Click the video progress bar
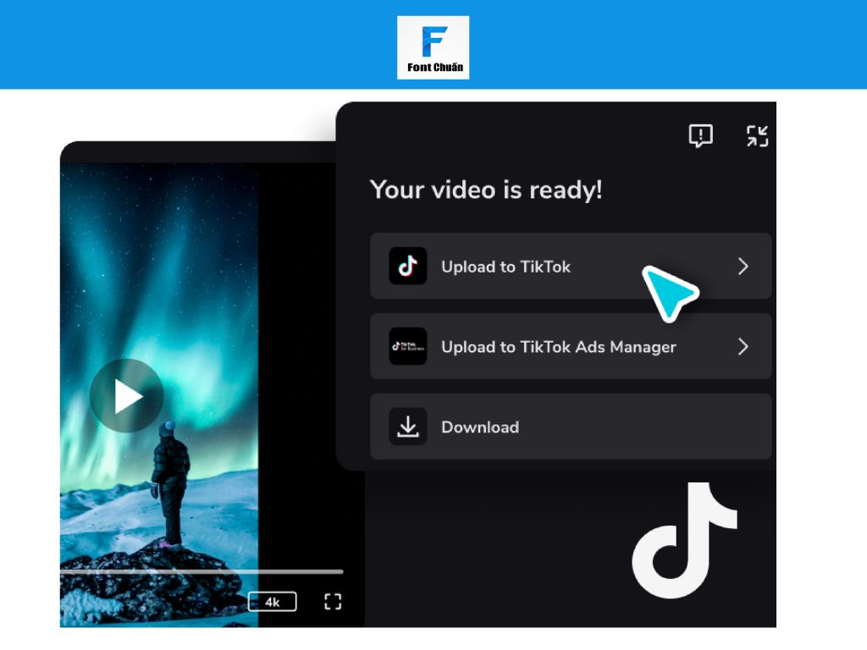The width and height of the screenshot is (867, 650). click(x=202, y=571)
